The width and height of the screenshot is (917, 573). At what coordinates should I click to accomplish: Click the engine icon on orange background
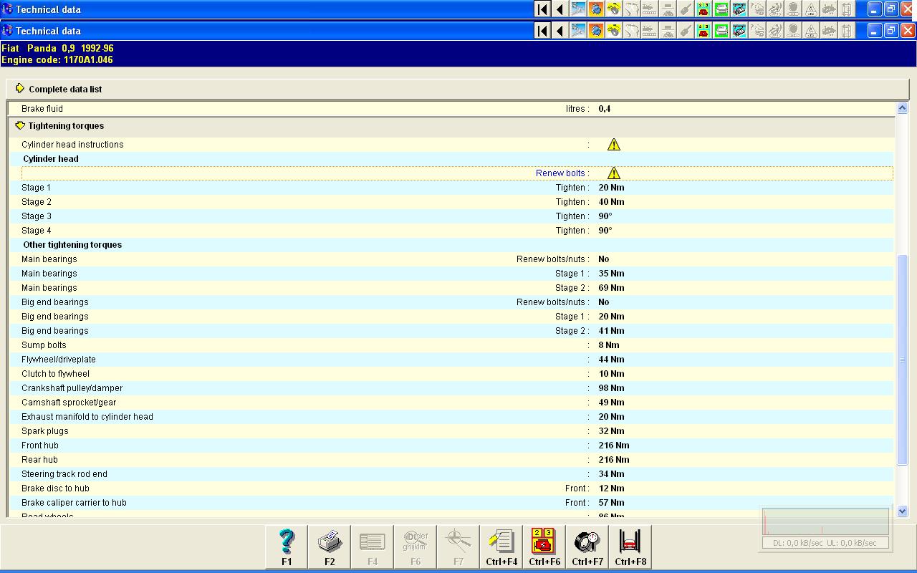(x=596, y=31)
